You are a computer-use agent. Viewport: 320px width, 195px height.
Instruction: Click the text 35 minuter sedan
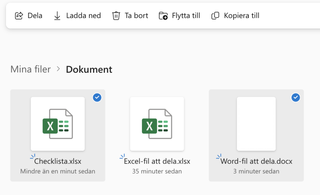point(157,171)
